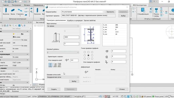Click the help question mark icon in the title bar
The height and width of the screenshot is (98, 174).
pyautogui.click(x=154, y=2)
